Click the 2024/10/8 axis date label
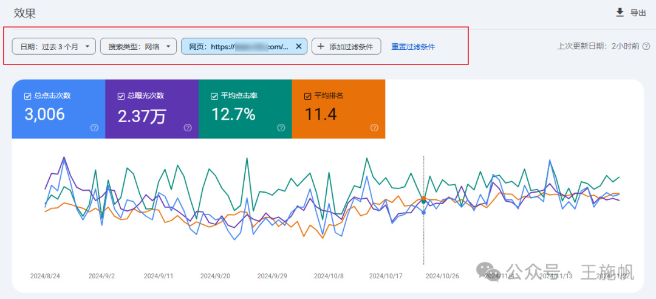656x299 pixels. click(x=329, y=277)
